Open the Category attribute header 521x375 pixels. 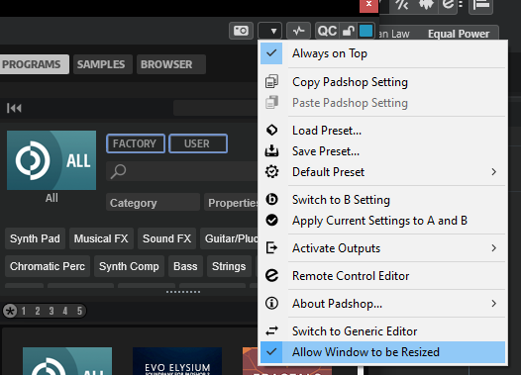153,203
